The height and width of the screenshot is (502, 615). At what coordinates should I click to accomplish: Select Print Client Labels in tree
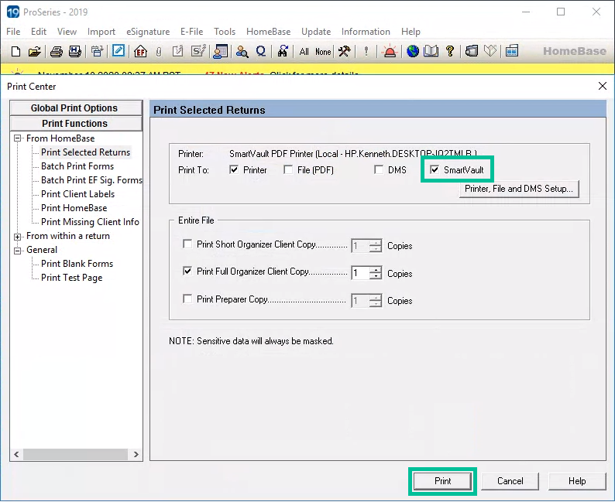[77, 194]
